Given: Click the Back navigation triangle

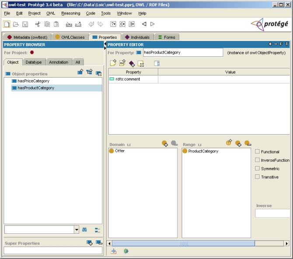Looking at the screenshot, I should pyautogui.click(x=144, y=24).
